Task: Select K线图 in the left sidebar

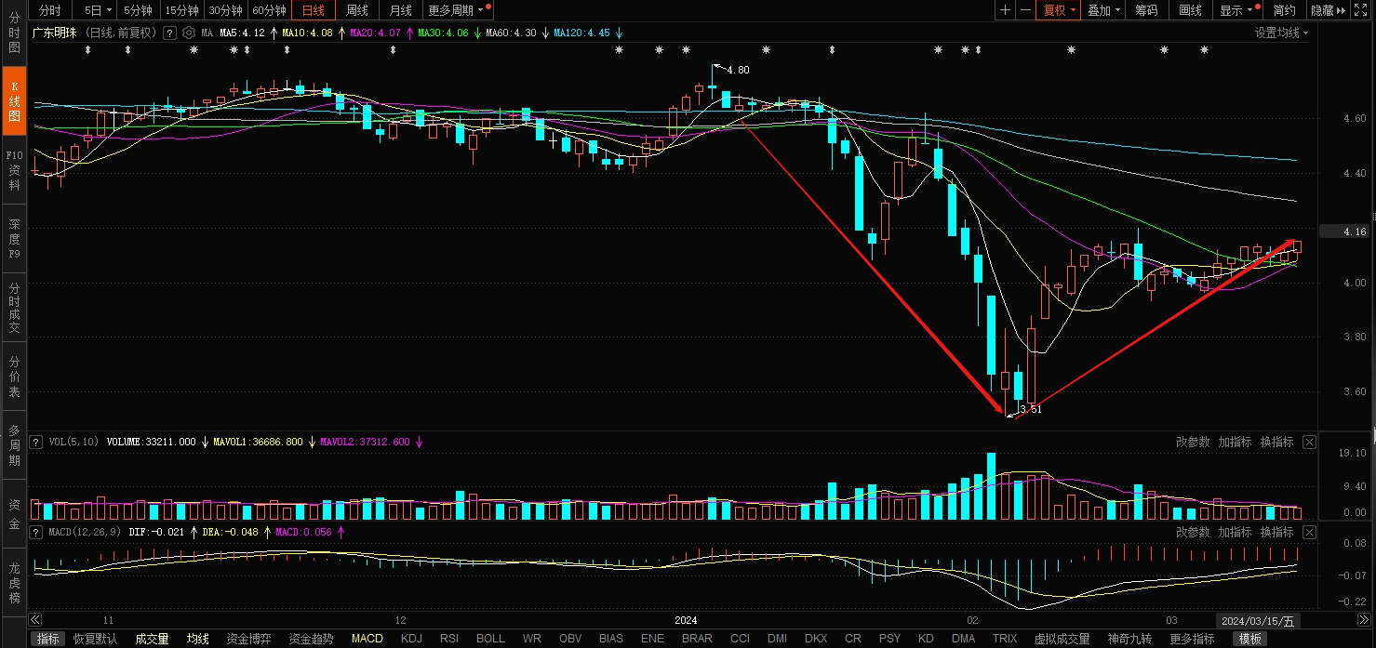Action: pos(14,99)
